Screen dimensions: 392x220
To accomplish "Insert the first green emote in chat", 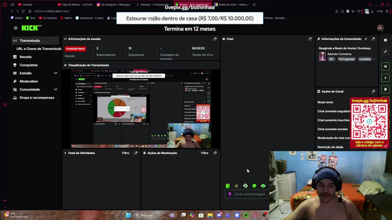I will point(228,186).
